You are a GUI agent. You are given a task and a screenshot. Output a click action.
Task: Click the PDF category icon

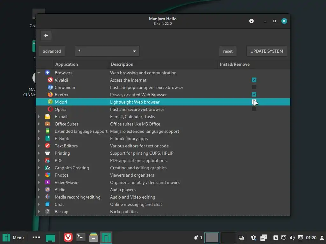(x=47, y=160)
